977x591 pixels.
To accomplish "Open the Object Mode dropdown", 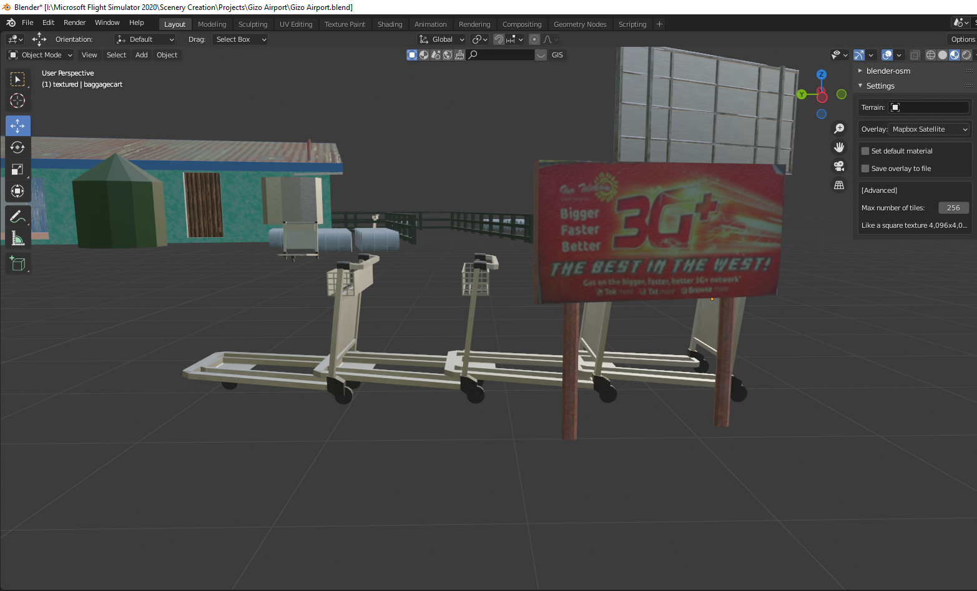I will (41, 55).
